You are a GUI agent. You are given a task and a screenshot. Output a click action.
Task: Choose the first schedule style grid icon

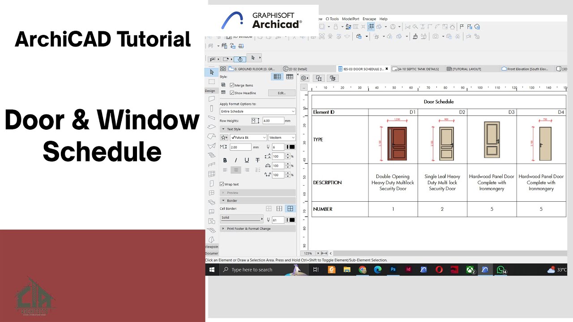(277, 77)
